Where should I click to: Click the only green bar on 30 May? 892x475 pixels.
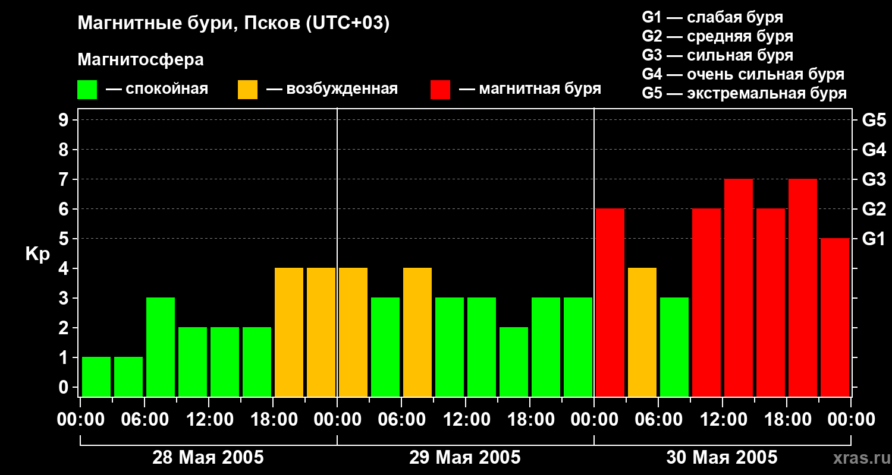click(674, 346)
